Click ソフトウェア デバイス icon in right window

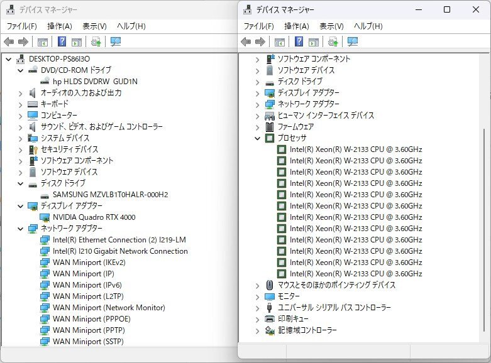click(x=270, y=70)
